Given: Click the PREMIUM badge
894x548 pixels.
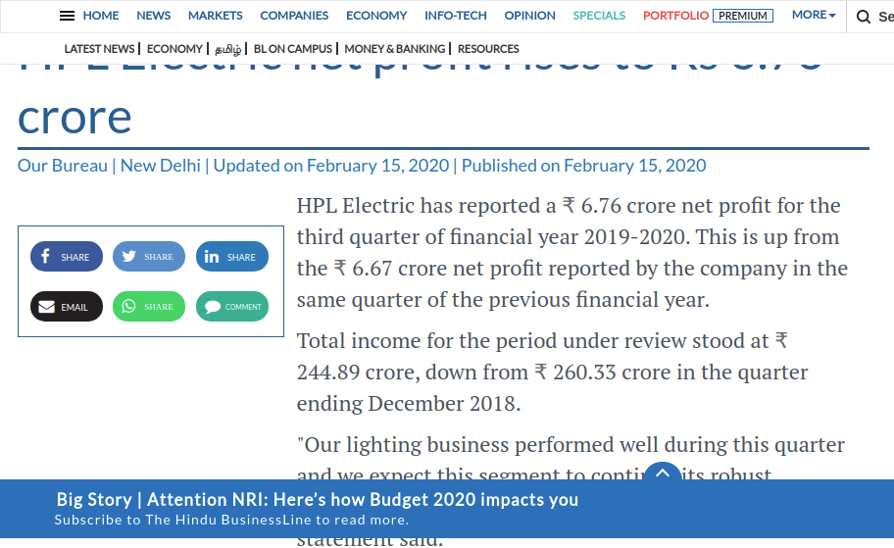Looking at the screenshot, I should (x=743, y=16).
